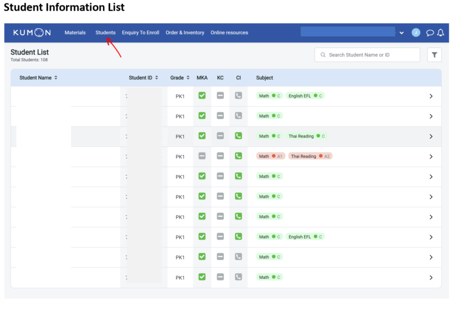Sort the list by Grade column
The image size is (462, 313).
tap(180, 78)
